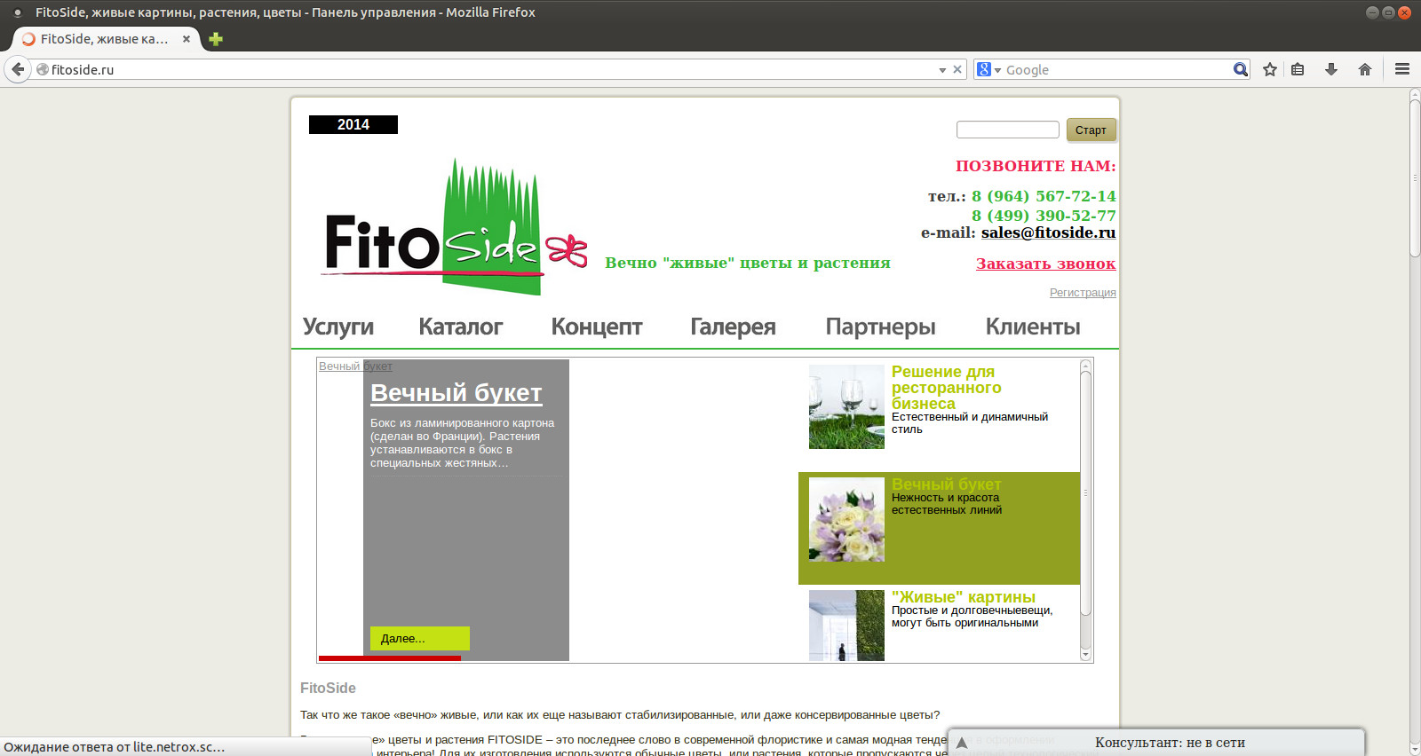The image size is (1421, 756).
Task: Click the site search input field
Action: 1007,130
